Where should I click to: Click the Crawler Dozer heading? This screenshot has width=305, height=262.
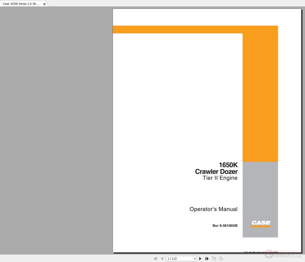point(216,171)
